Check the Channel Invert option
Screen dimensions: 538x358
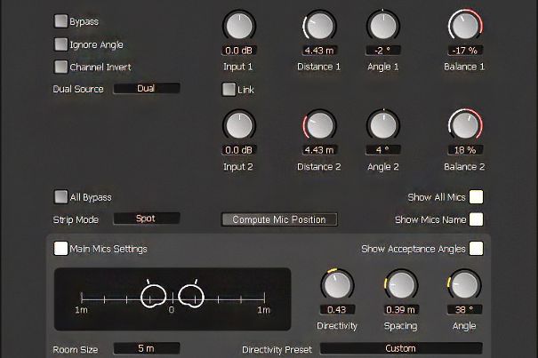click(x=61, y=67)
